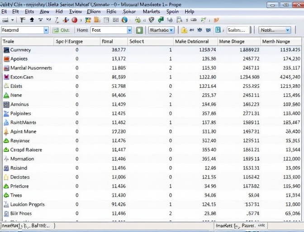Click the Currency row icon
This screenshot has width=304, height=232.
click(x=6, y=50)
